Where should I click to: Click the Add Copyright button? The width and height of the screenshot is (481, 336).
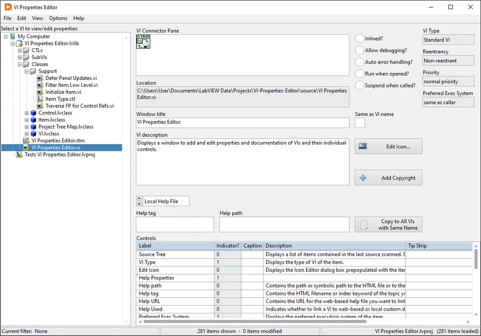pos(388,177)
